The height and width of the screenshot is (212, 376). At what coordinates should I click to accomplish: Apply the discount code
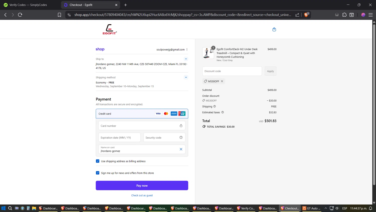270,71
